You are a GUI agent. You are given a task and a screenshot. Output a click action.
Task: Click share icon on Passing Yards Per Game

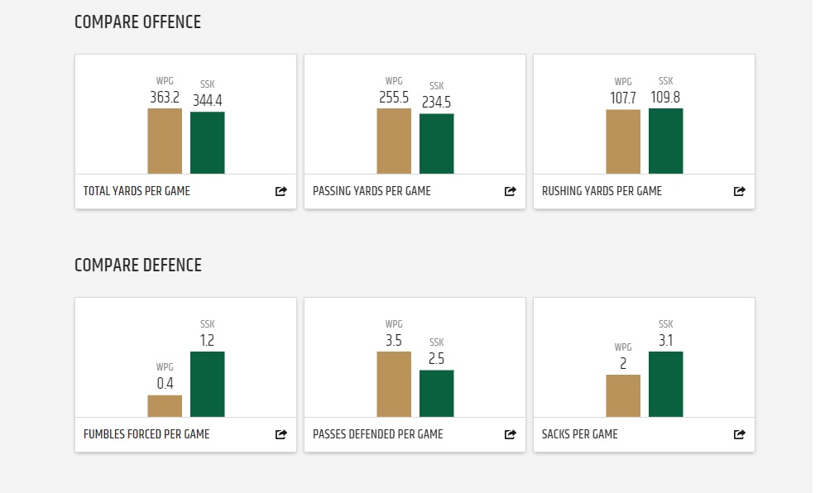[511, 191]
